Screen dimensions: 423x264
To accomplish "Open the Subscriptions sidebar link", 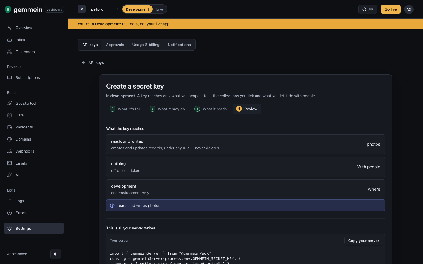I will pos(34,77).
